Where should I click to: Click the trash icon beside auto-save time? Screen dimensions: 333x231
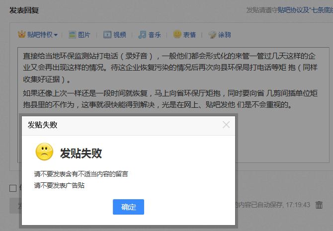pos(319,205)
